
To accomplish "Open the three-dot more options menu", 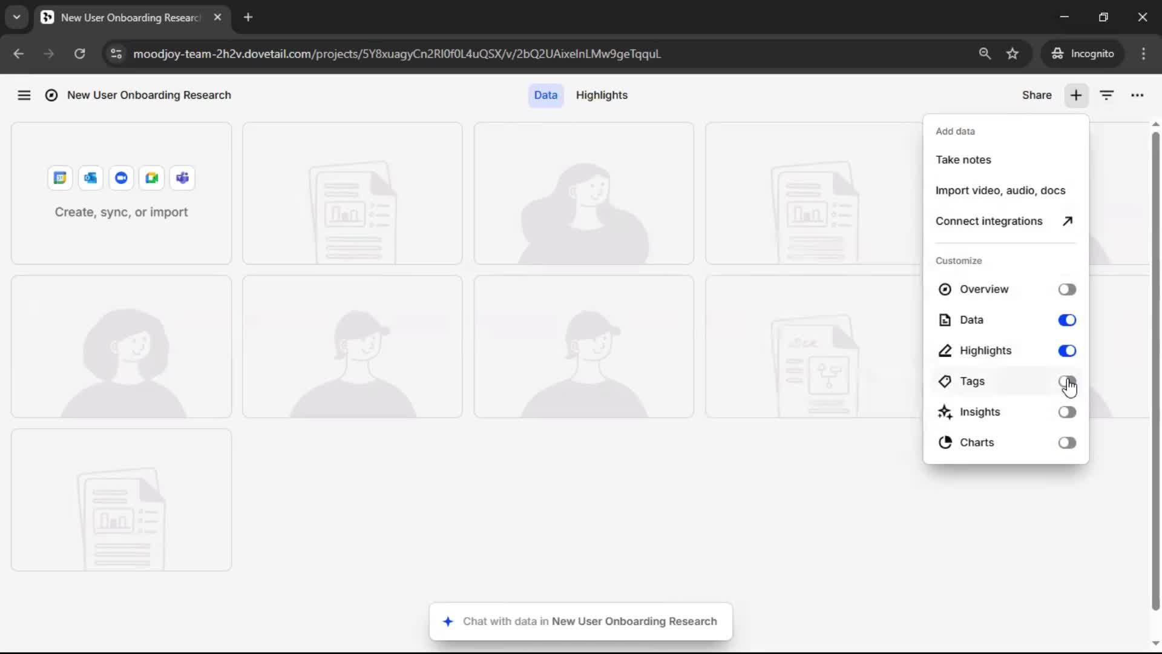I will click(1137, 95).
